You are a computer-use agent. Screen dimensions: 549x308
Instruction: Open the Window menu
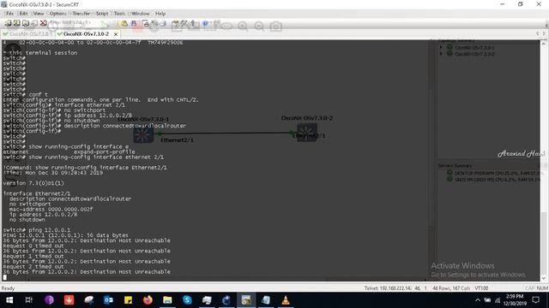click(x=141, y=14)
